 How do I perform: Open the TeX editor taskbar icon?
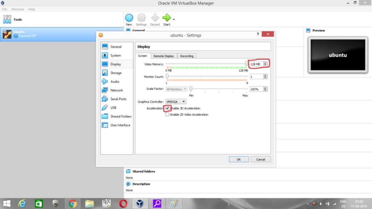click(x=106, y=203)
